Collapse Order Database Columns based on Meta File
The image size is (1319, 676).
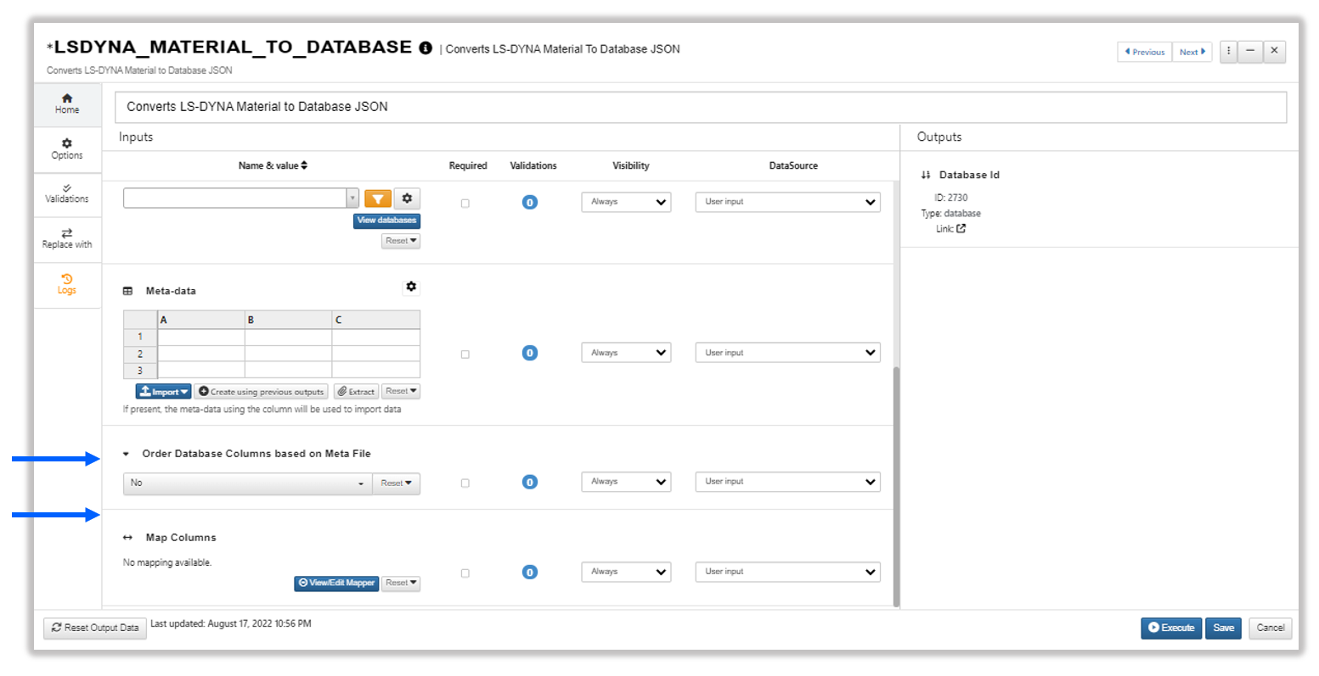point(127,455)
